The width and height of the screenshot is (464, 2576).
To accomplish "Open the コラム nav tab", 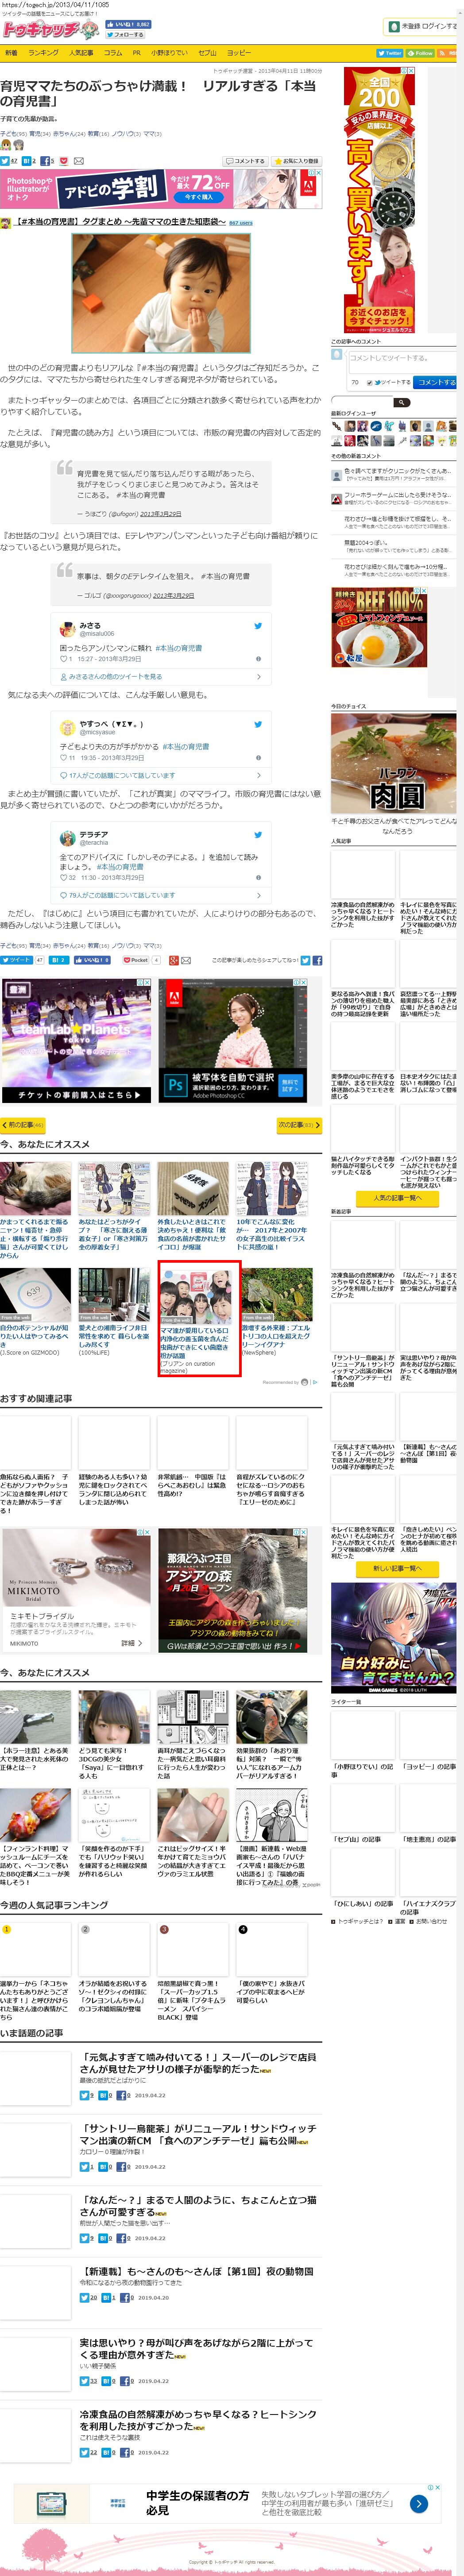I will coord(113,53).
